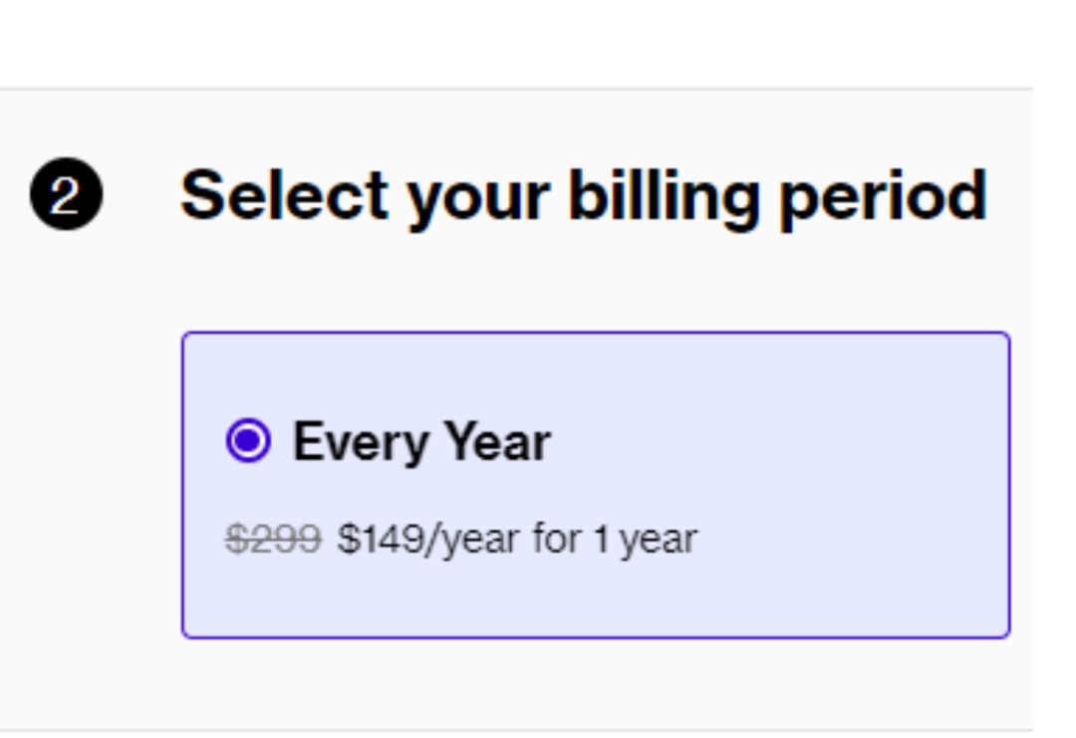This screenshot has height=738, width=1076.
Task: Click the "$149/year for 1 year" text
Action: [x=517, y=539]
